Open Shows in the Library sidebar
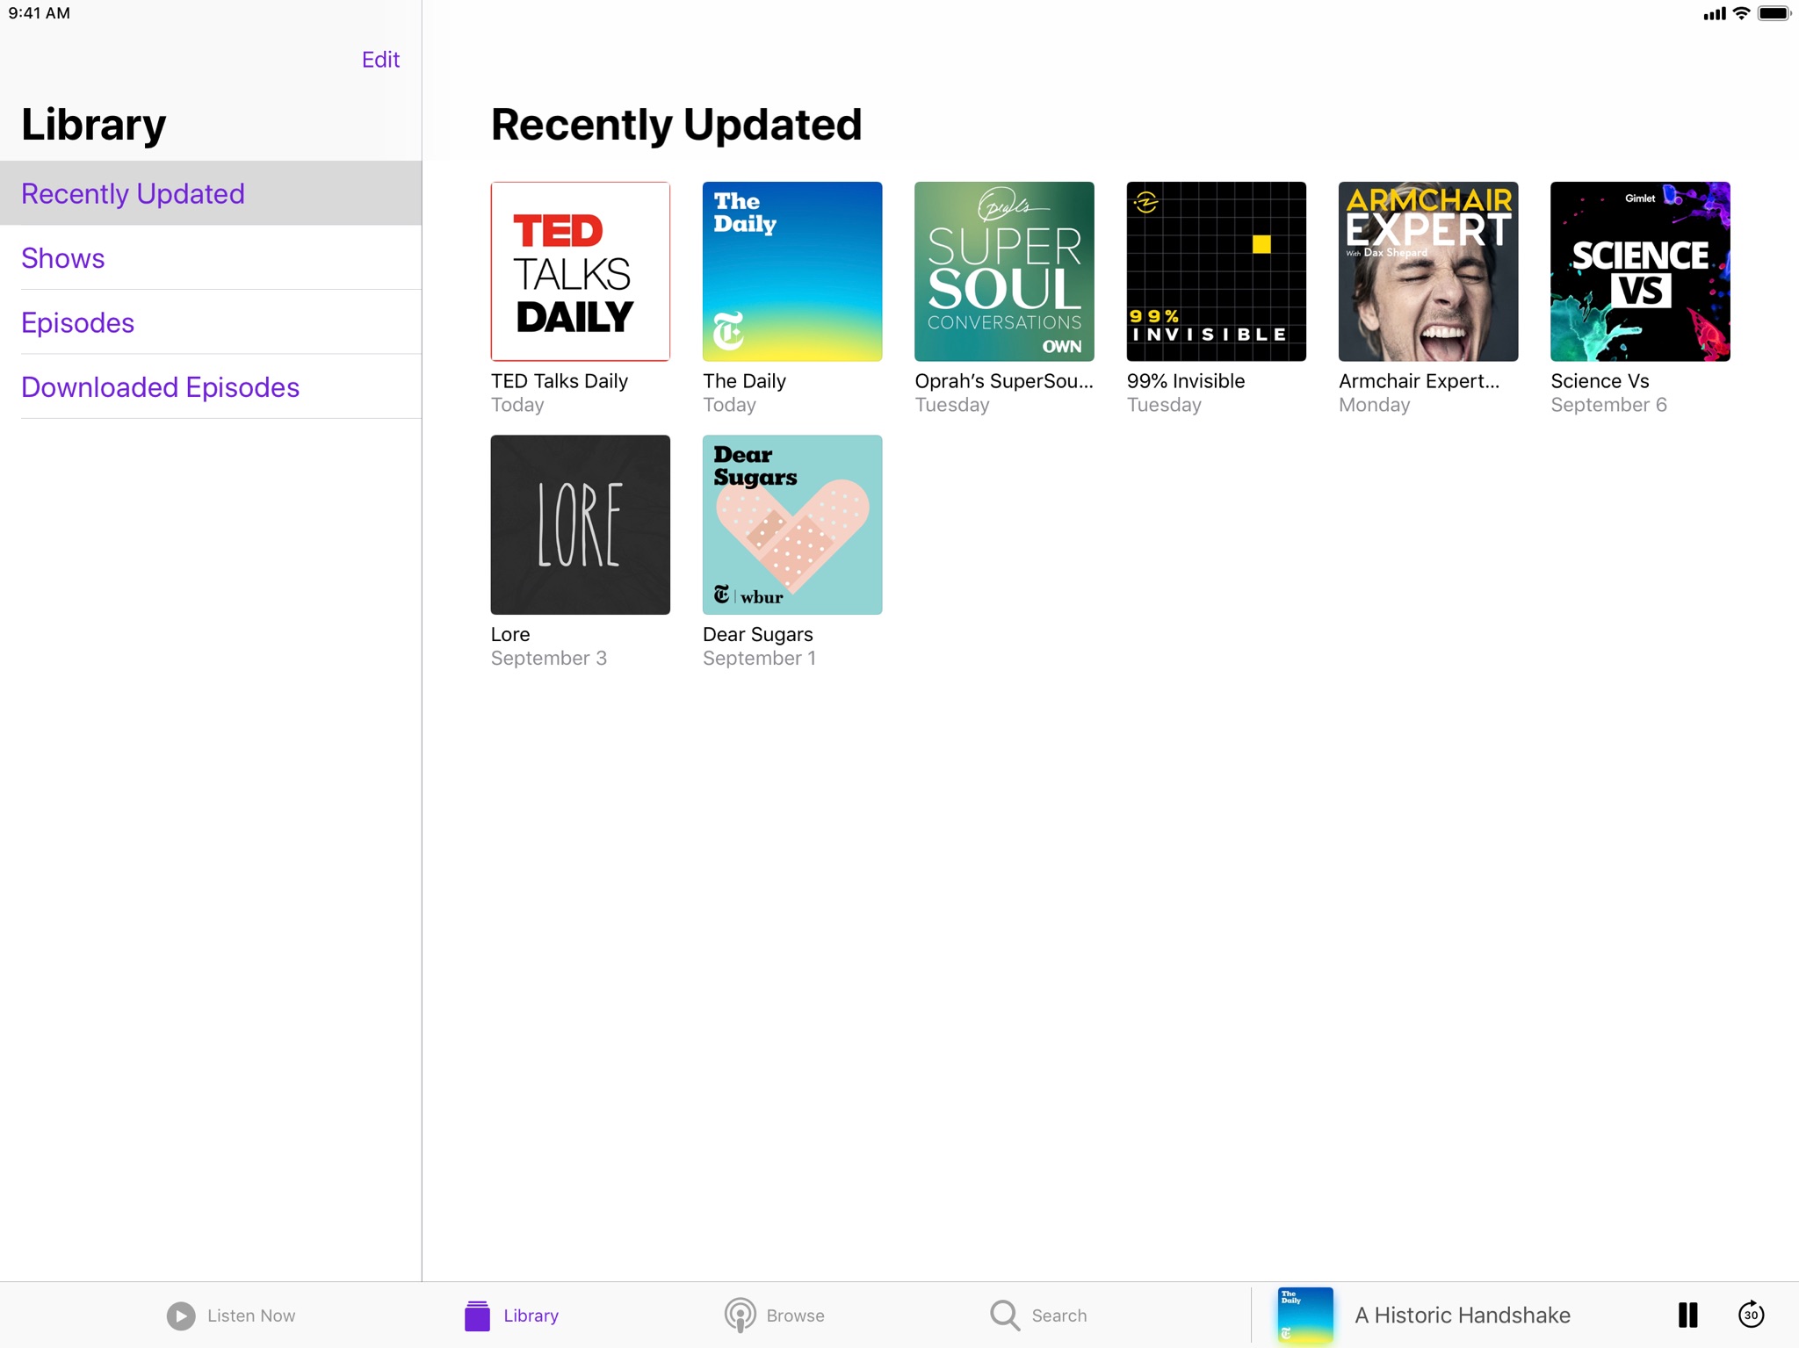Screen dimensions: 1799x1348 point(211,258)
